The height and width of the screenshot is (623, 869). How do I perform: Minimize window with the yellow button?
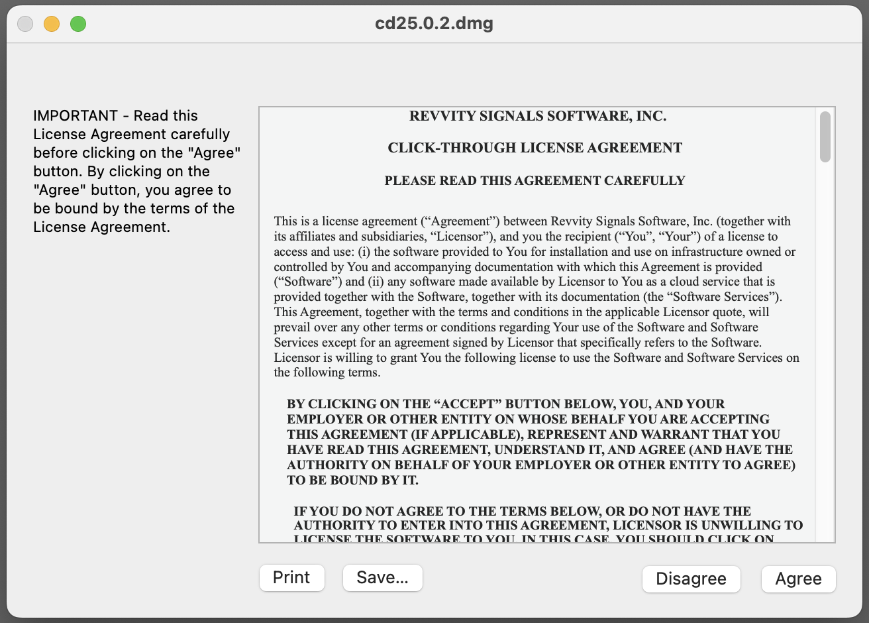(x=52, y=25)
